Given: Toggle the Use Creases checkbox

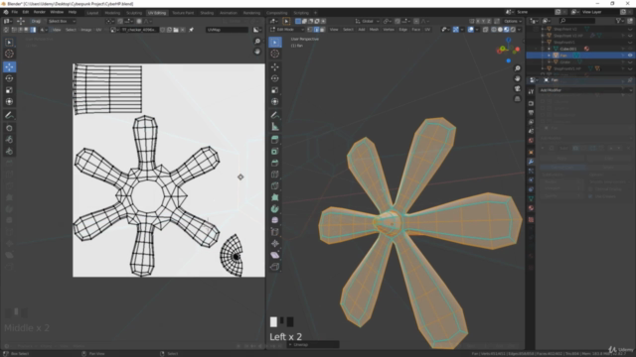Looking at the screenshot, I should (590, 196).
